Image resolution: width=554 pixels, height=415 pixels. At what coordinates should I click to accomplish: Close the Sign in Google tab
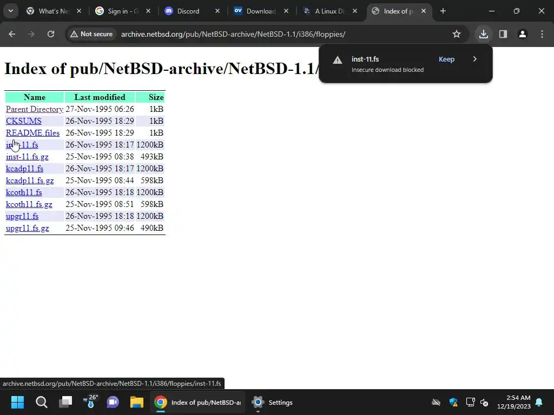click(x=148, y=11)
